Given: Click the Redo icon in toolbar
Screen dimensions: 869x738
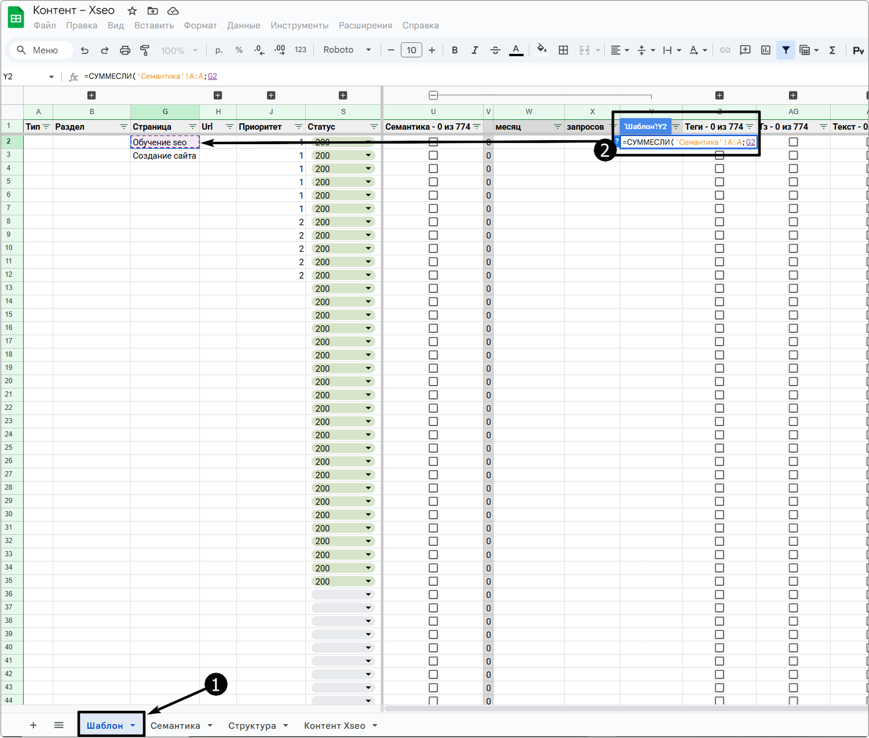Looking at the screenshot, I should point(105,50).
